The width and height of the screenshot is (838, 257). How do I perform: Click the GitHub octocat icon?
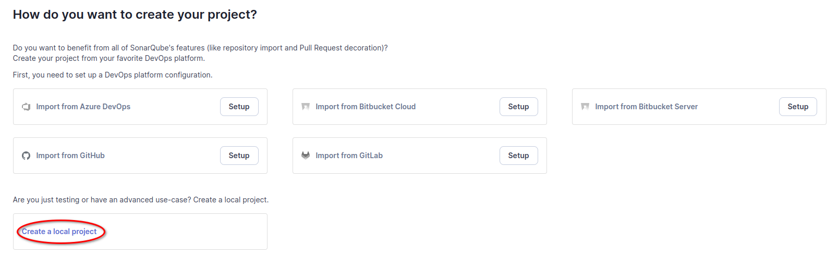26,156
